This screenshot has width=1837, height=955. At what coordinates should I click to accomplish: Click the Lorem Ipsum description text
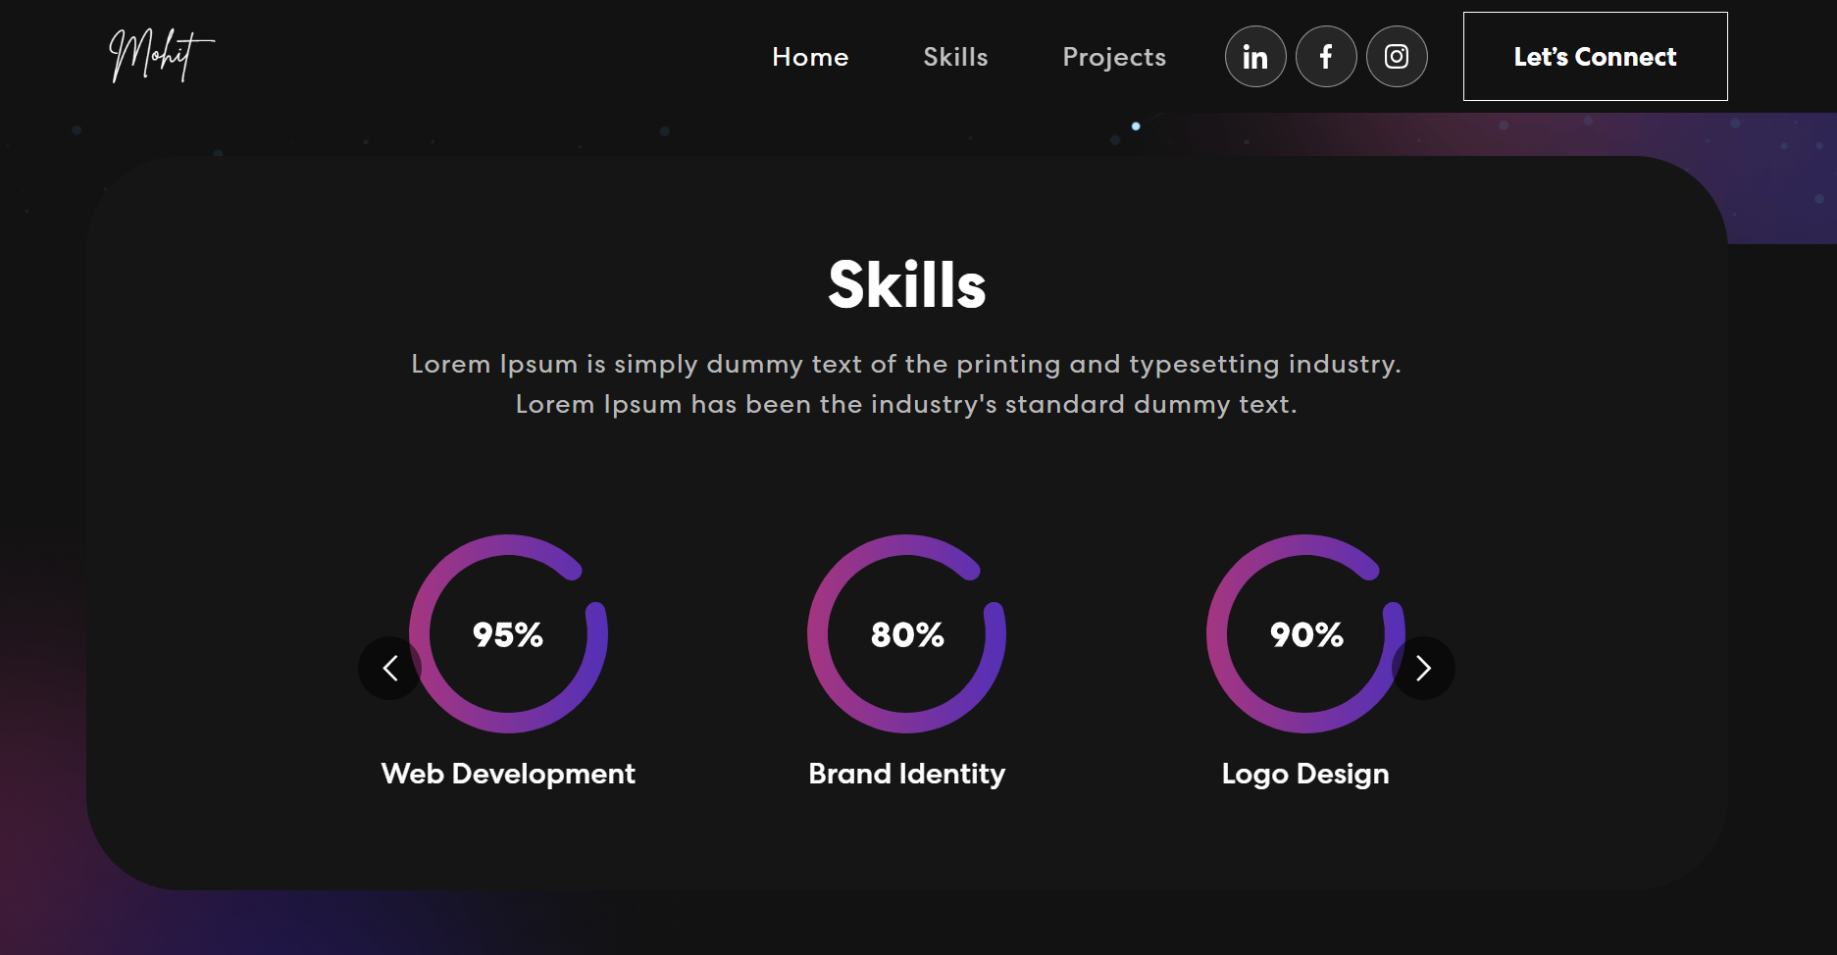907,382
